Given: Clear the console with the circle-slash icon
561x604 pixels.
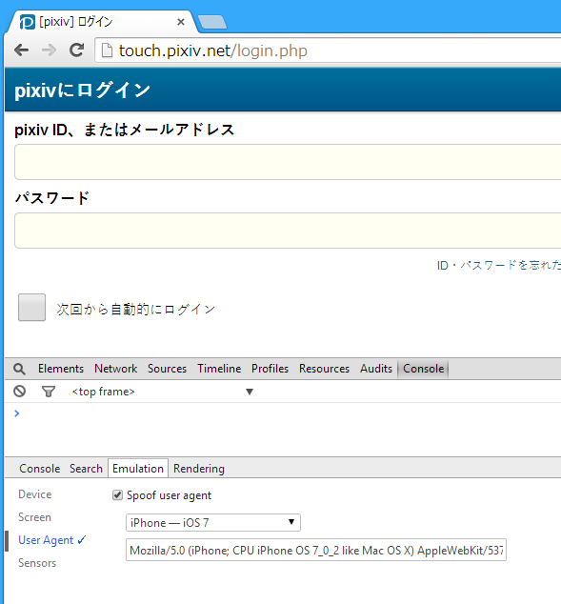Looking at the screenshot, I should tap(20, 392).
